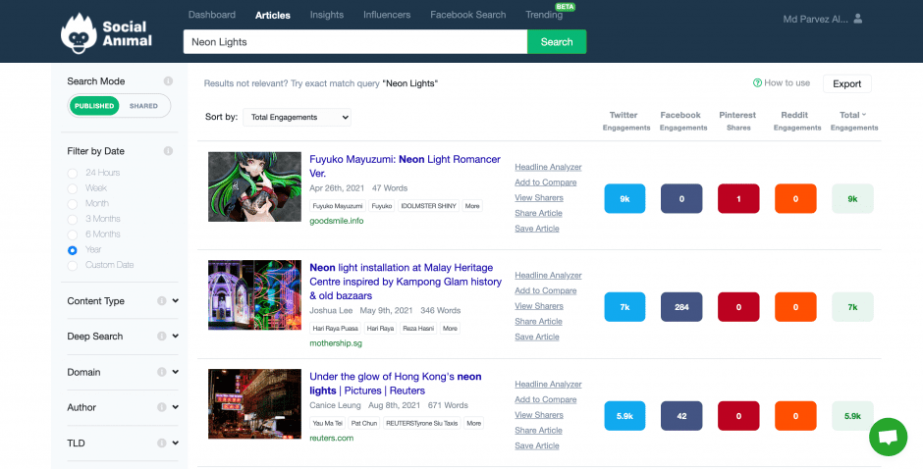Image resolution: width=923 pixels, height=469 pixels.
Task: Click the green Search button
Action: [557, 42]
